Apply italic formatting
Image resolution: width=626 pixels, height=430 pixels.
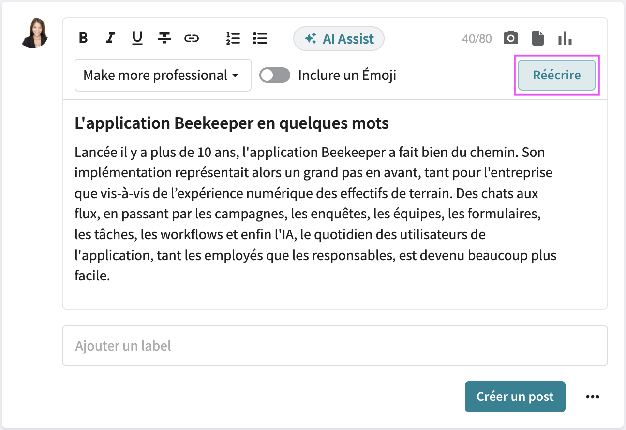coord(110,38)
